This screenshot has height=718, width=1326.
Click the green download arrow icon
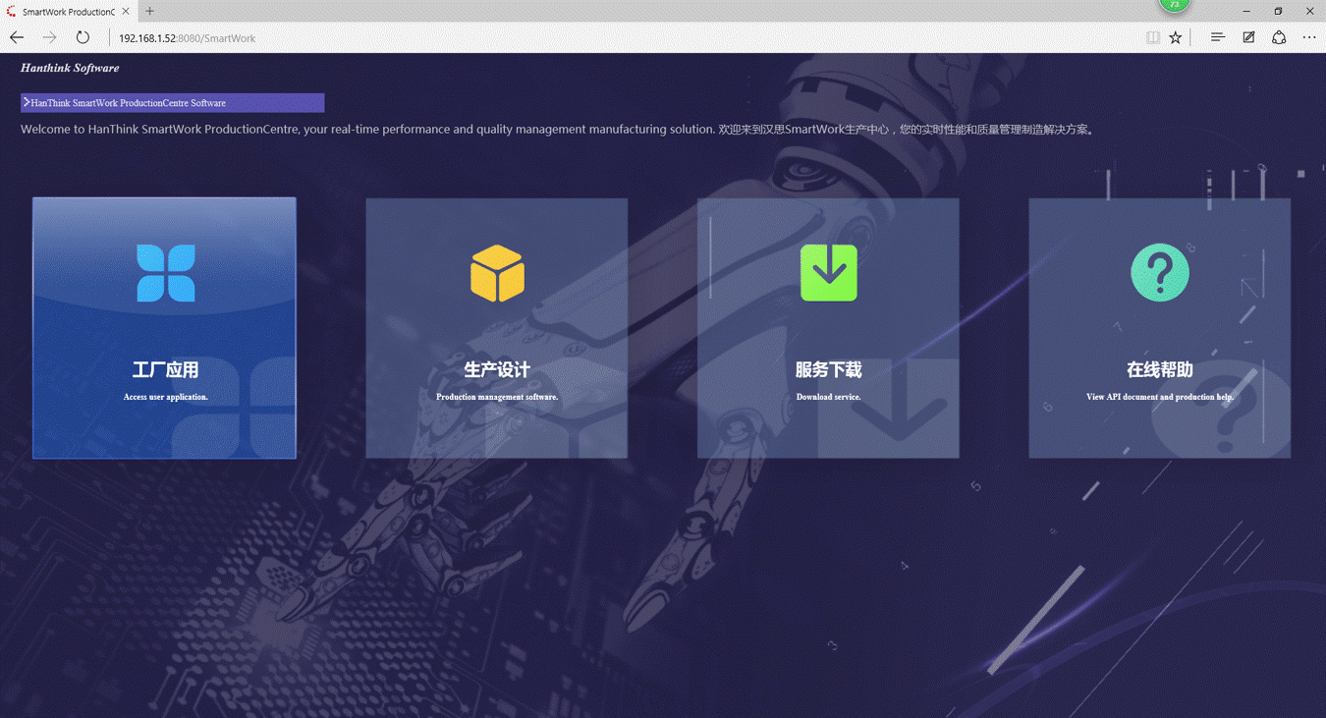pos(828,273)
